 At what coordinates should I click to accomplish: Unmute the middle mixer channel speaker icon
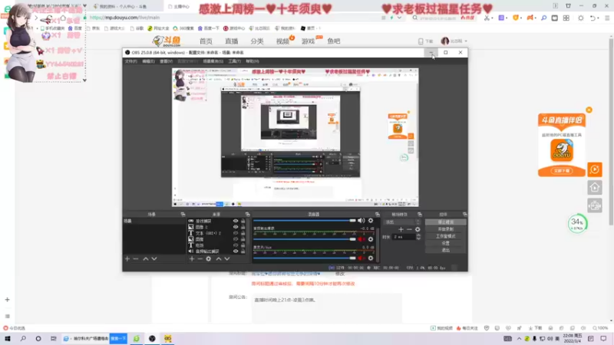[x=361, y=239]
